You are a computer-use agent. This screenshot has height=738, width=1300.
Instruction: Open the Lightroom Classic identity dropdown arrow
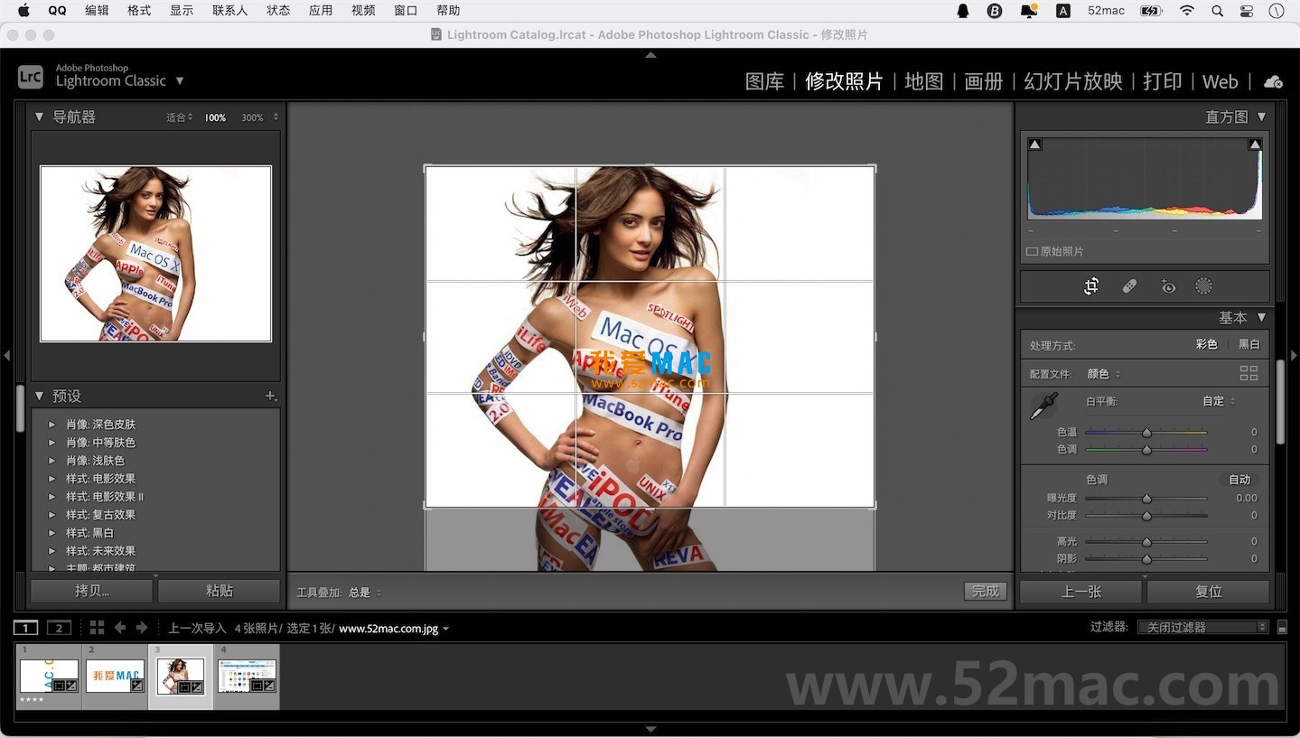[179, 80]
